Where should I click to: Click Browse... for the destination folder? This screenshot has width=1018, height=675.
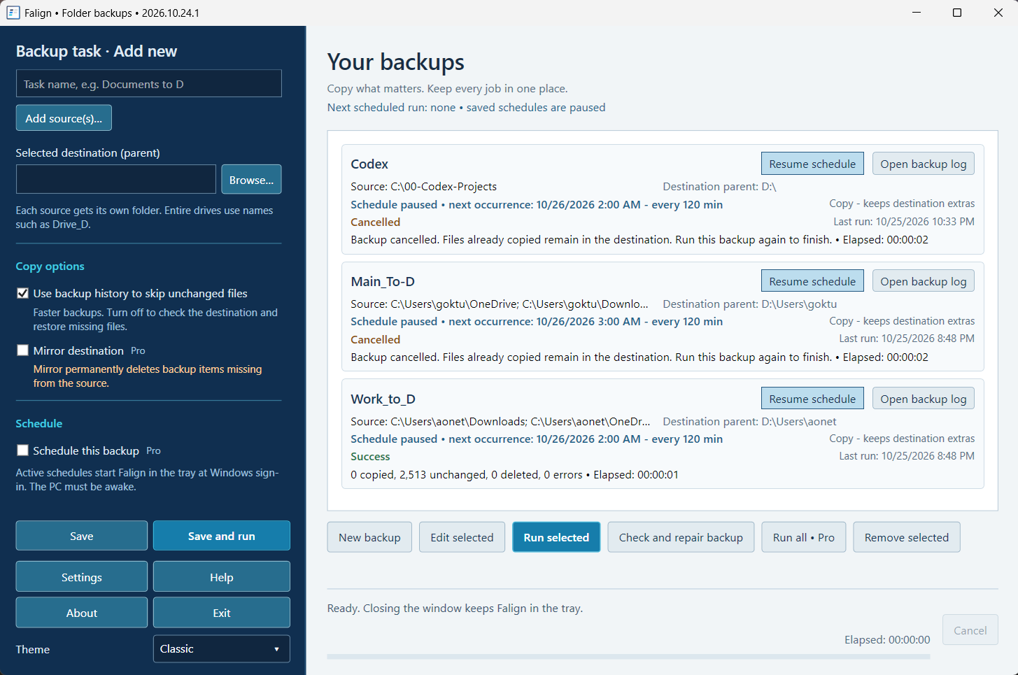[x=251, y=179]
